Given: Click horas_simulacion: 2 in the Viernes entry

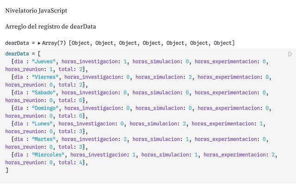Looking at the screenshot, I should (x=164, y=77).
